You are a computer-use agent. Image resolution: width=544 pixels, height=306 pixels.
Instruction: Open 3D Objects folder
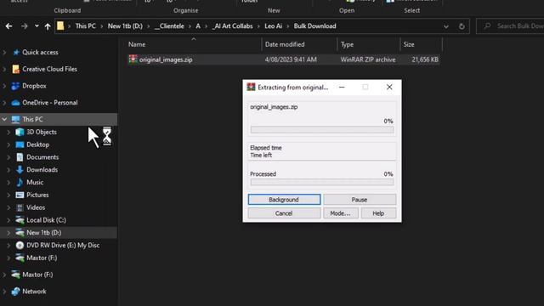click(x=42, y=133)
